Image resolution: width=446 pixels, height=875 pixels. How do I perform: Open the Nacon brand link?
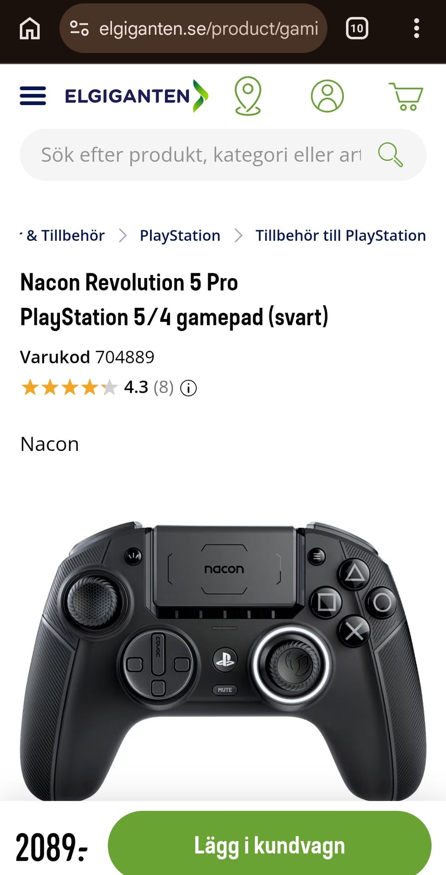(50, 444)
